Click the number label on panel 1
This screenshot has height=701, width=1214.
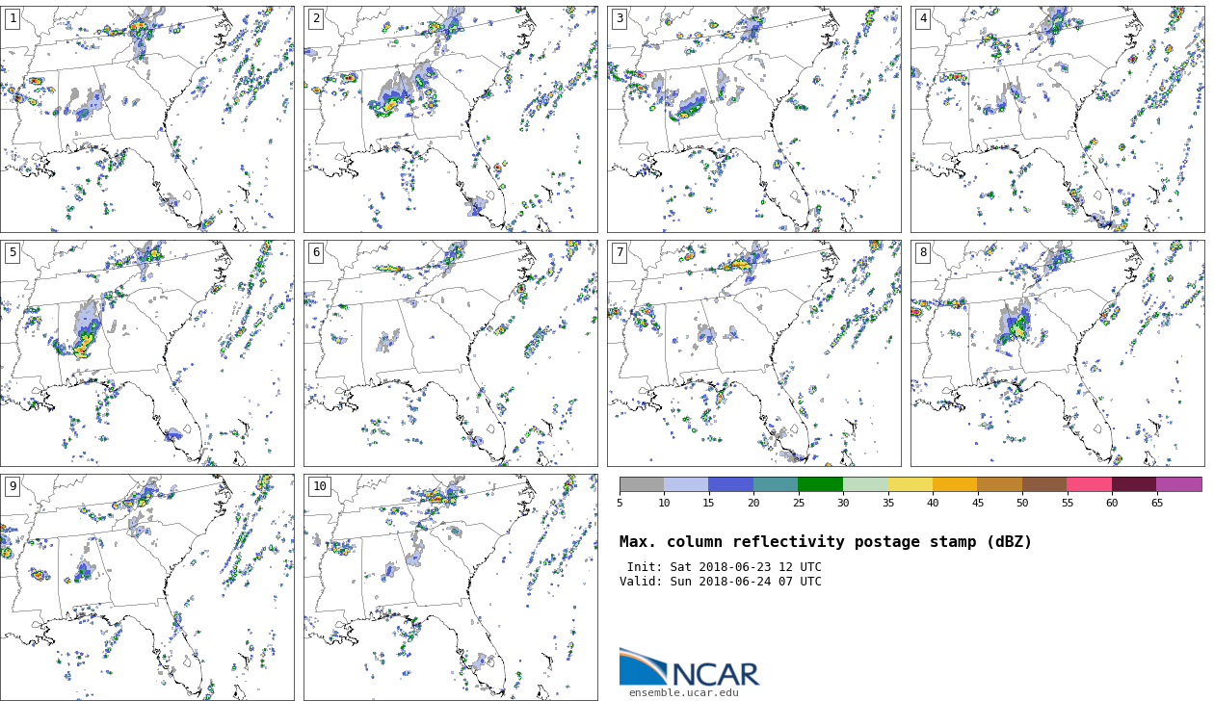(x=13, y=18)
